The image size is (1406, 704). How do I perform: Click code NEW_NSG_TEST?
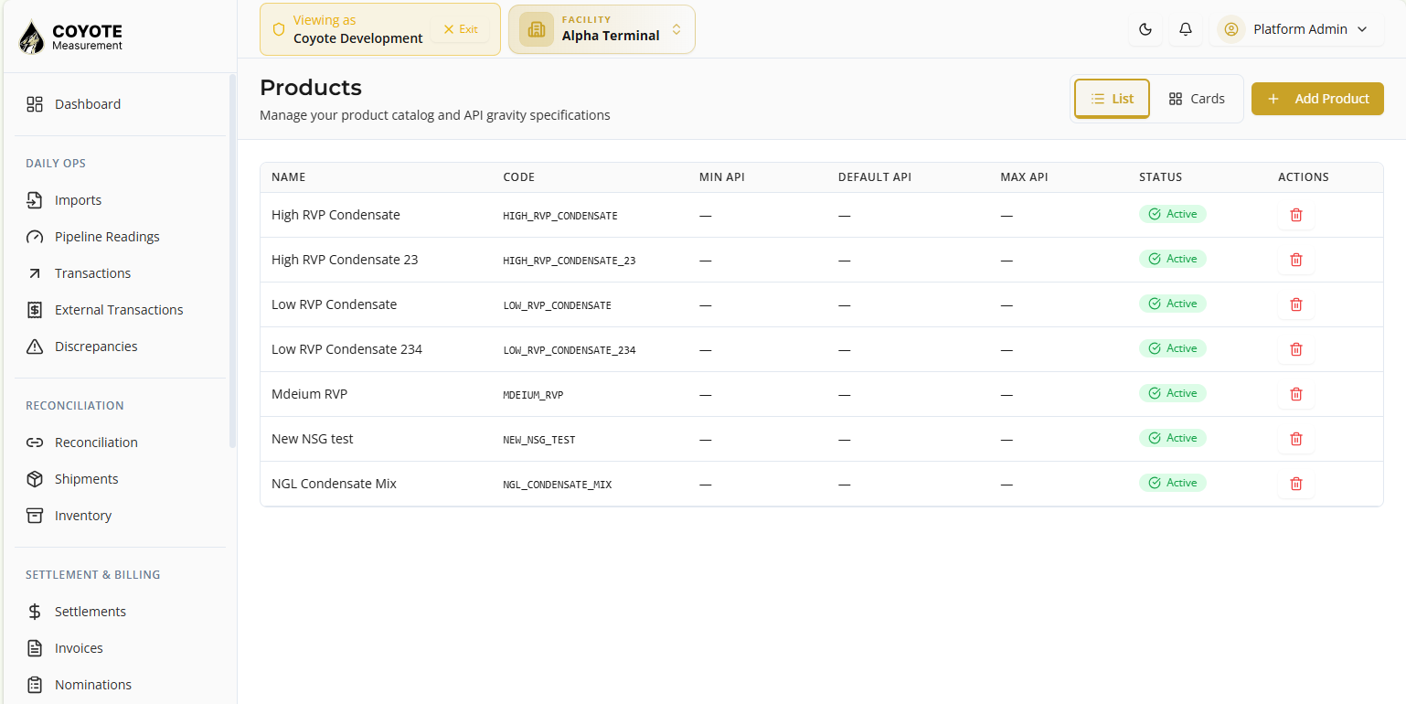[x=539, y=440]
